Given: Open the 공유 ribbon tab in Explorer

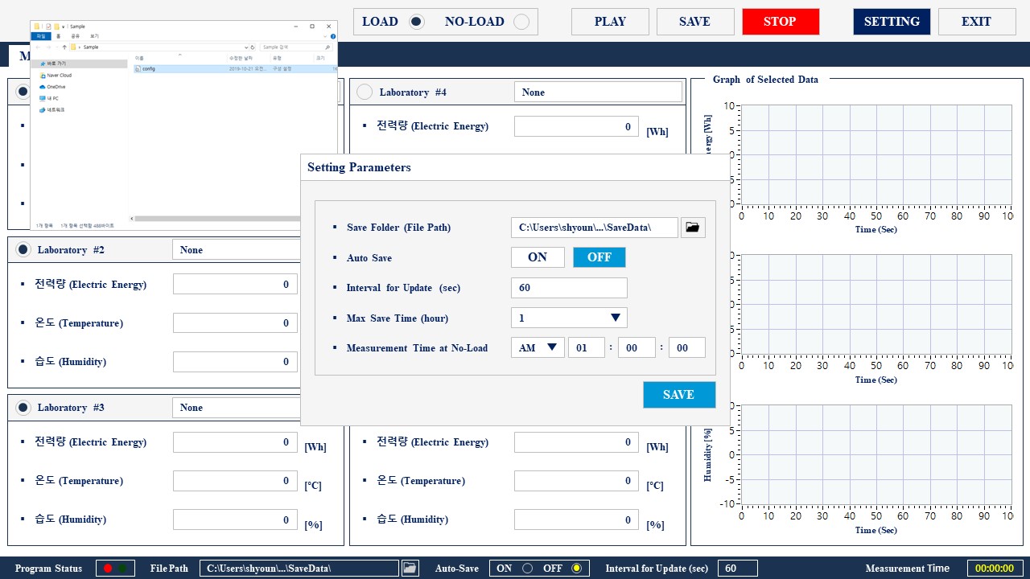Looking at the screenshot, I should click(x=75, y=36).
